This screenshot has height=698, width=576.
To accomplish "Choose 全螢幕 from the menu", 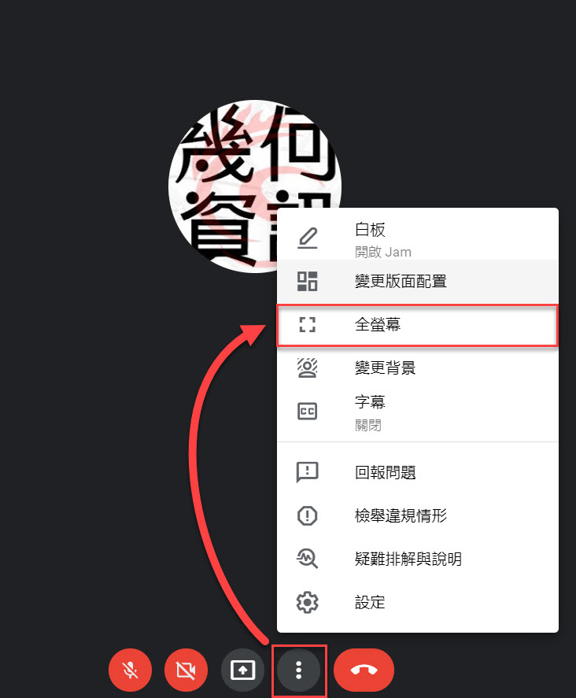I will pyautogui.click(x=418, y=324).
